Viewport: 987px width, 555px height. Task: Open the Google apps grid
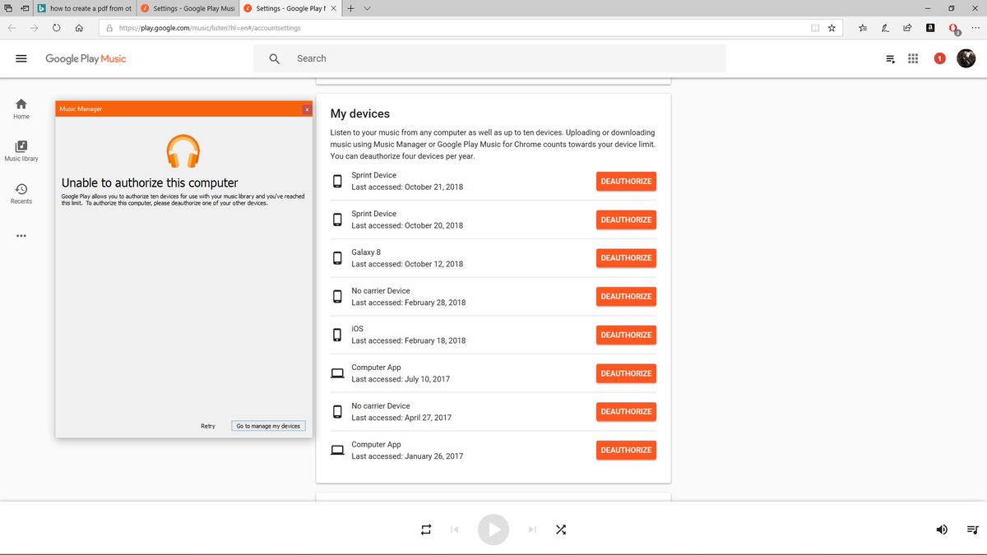[913, 58]
